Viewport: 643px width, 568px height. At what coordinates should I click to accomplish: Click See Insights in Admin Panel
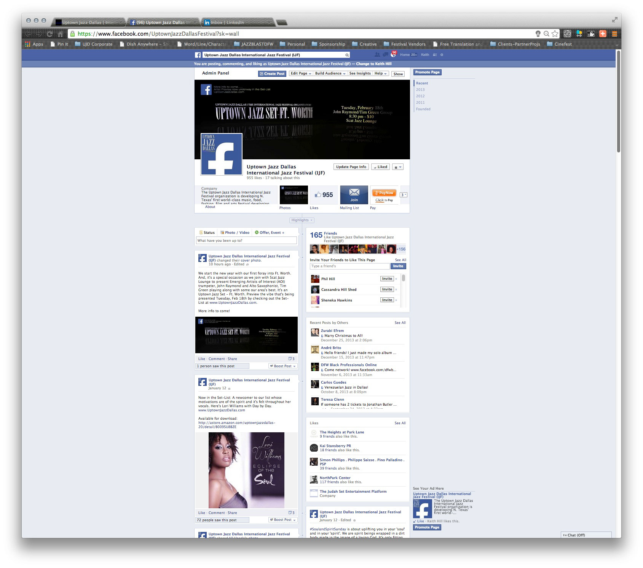click(x=360, y=73)
